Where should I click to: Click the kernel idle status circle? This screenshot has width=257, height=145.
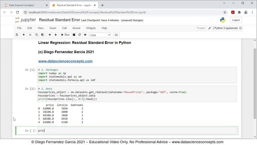pos(241,28)
